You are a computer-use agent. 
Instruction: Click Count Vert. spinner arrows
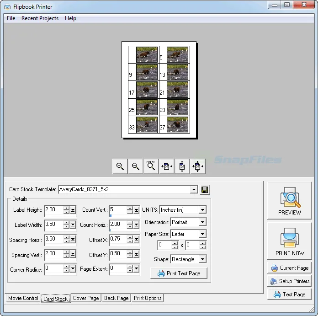coord(130,210)
